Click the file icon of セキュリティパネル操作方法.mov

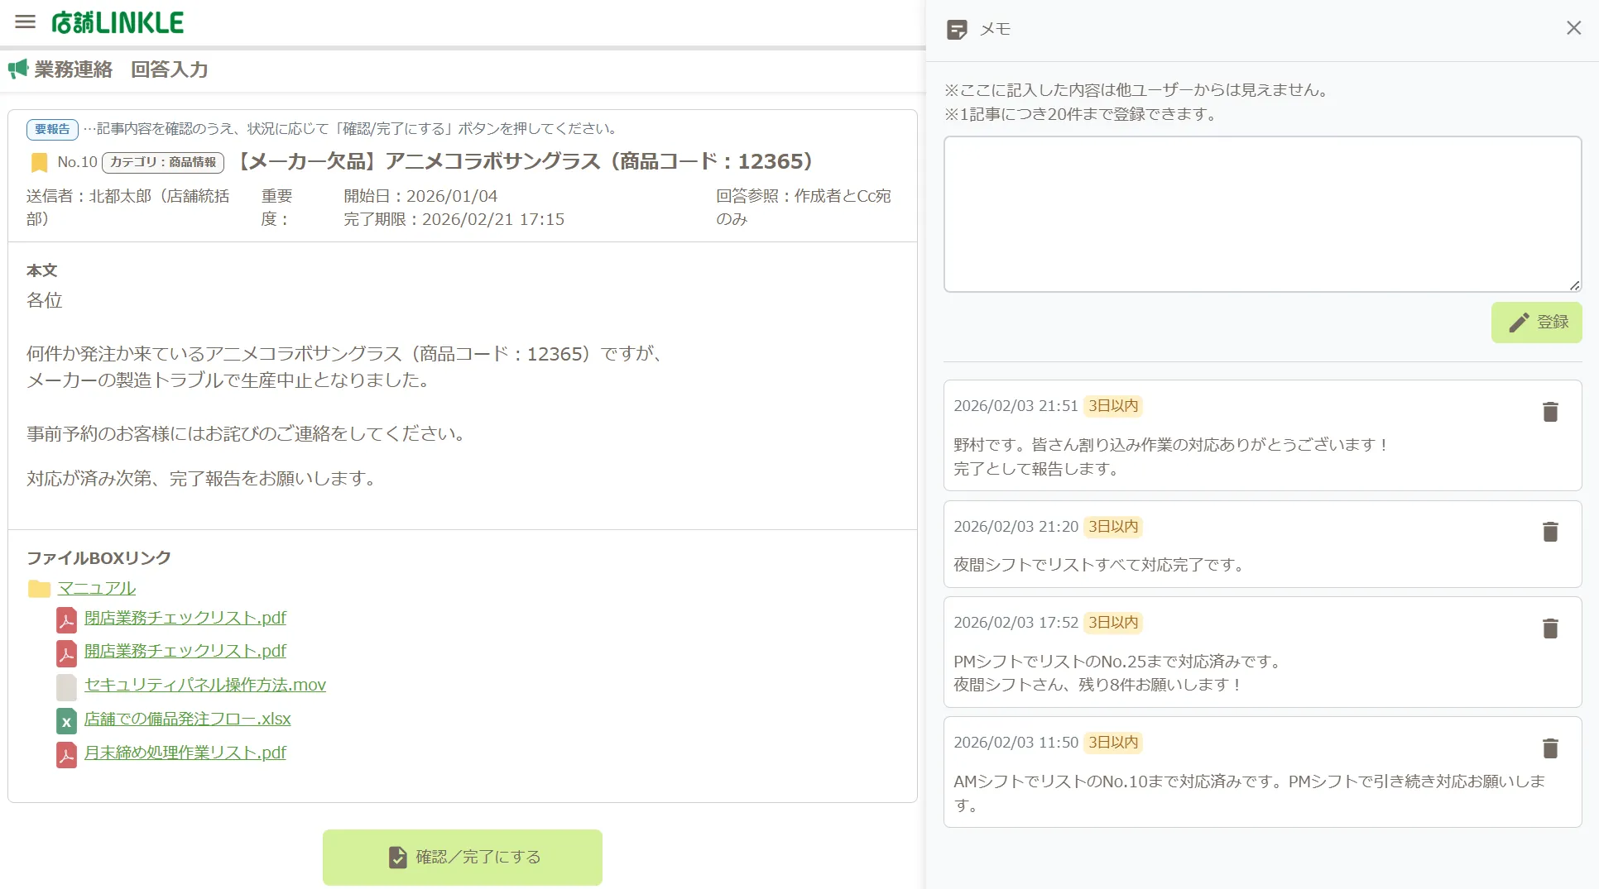pos(66,686)
